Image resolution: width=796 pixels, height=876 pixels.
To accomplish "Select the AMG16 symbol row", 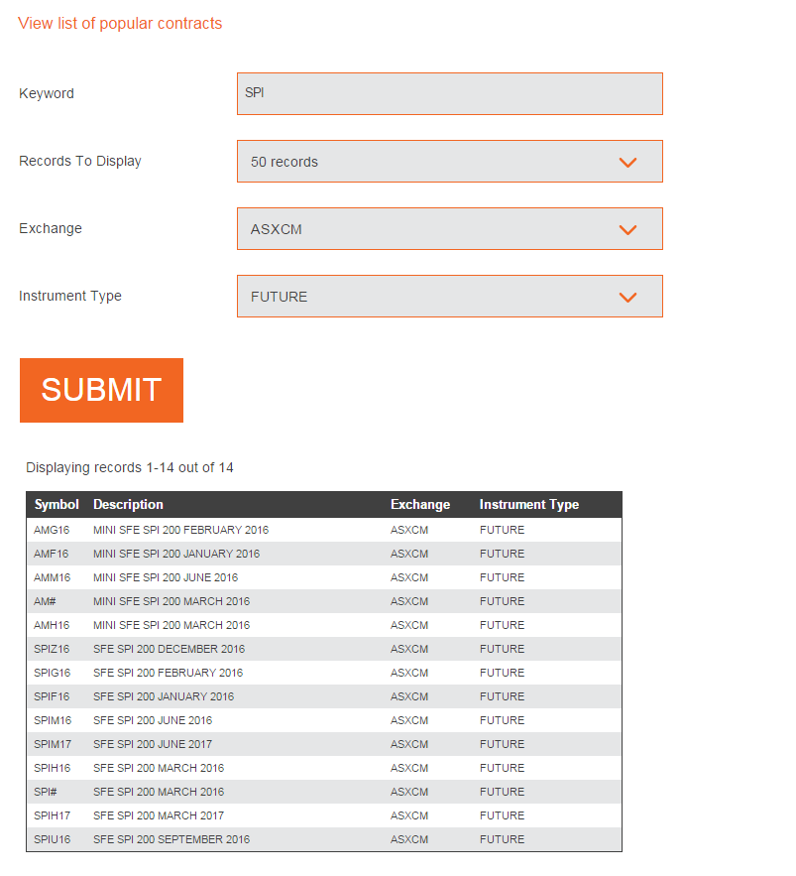I will click(x=52, y=530).
